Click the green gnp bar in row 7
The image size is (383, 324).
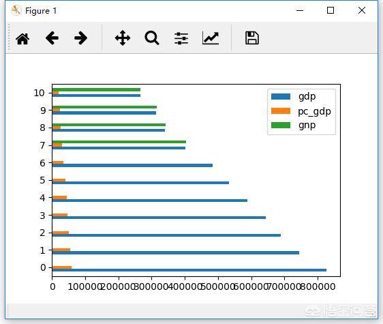(119, 142)
